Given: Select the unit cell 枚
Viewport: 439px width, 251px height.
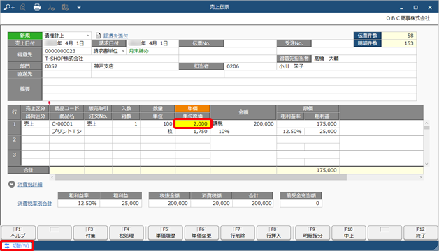Looking at the screenshot, I should (157, 132).
